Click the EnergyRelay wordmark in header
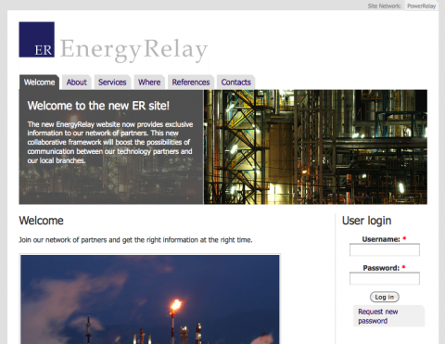Viewport: 445px width, 344px height. click(x=133, y=49)
